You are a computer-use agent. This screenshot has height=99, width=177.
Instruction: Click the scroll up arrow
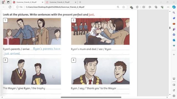170,11
